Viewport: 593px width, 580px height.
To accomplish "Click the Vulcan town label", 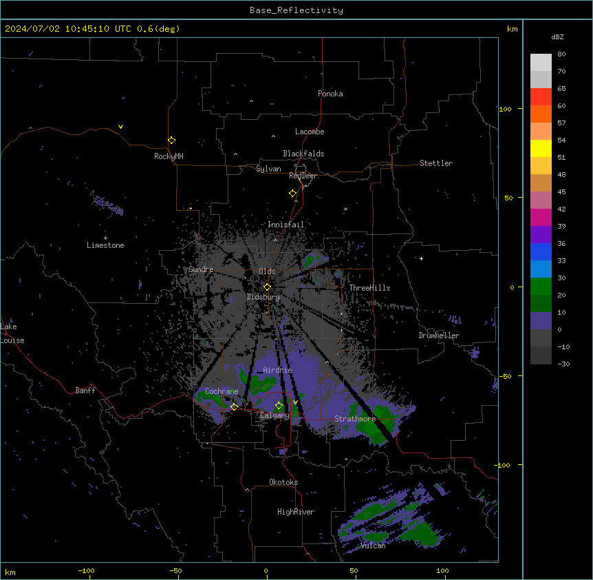I will pyautogui.click(x=374, y=546).
